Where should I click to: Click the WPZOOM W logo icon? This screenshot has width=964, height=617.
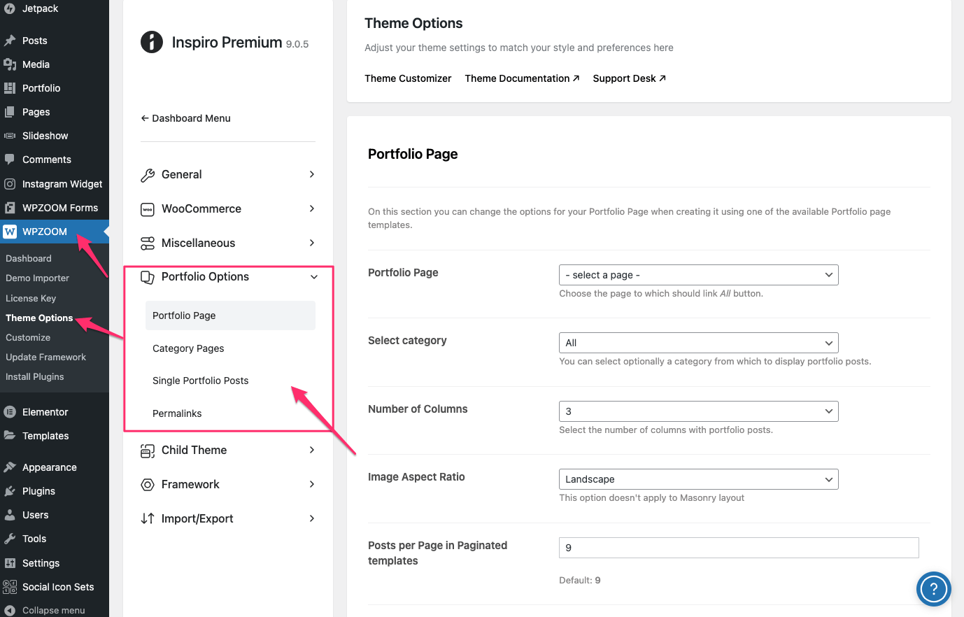pyautogui.click(x=10, y=232)
